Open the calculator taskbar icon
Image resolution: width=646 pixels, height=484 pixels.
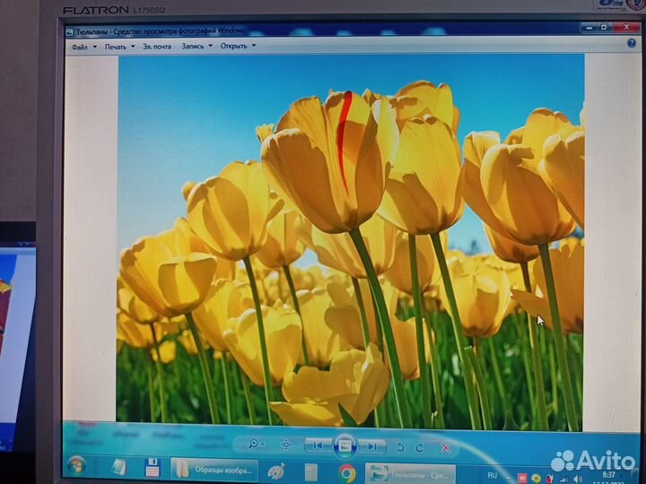(311, 472)
